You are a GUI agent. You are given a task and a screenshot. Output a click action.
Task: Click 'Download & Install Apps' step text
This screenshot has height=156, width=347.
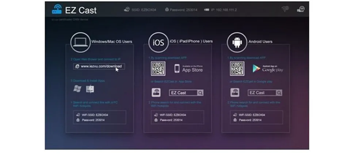88,81
